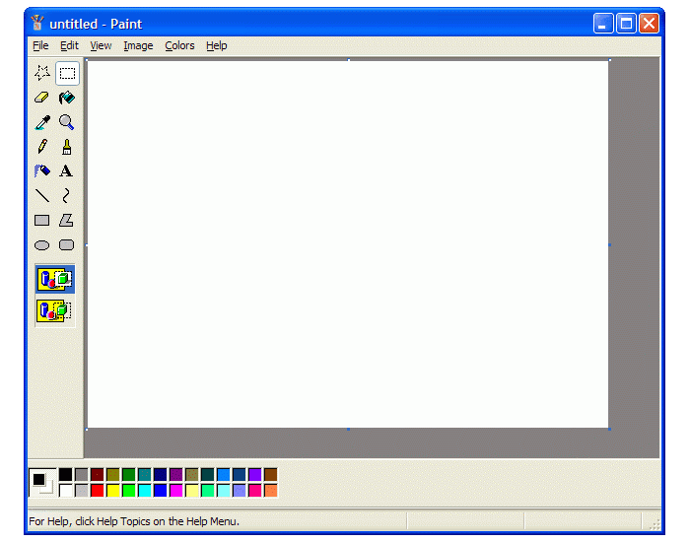The width and height of the screenshot is (690, 542).
Task: Click the canvas bottom-right resize handle
Action: pos(609,429)
